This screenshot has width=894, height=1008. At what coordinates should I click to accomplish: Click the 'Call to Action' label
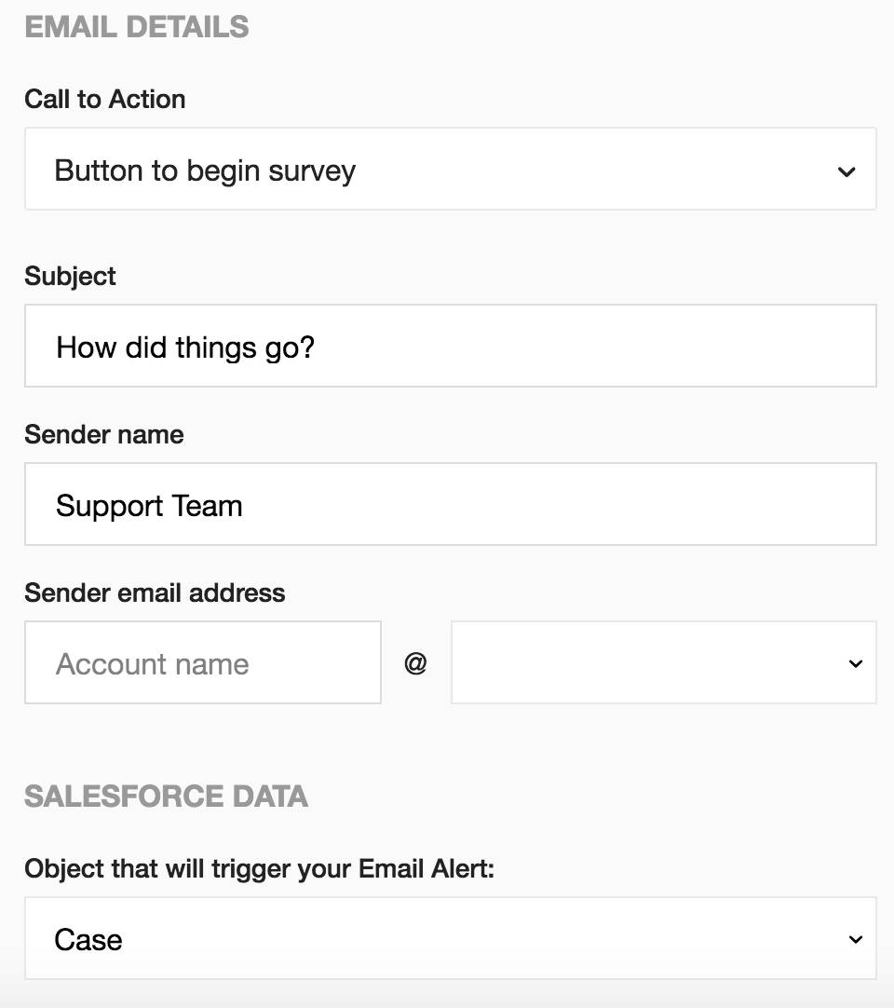104,99
